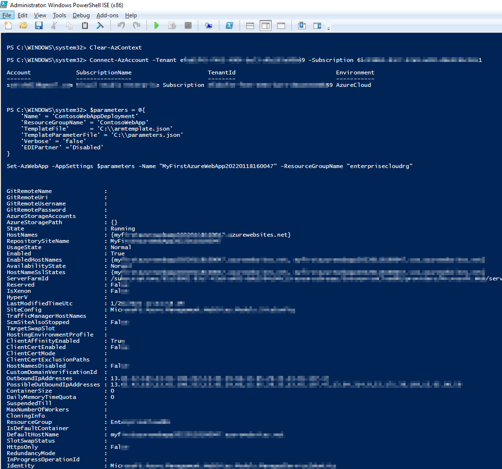Copy selection using the Copy icon
The image size is (502, 469).
click(x=69, y=25)
